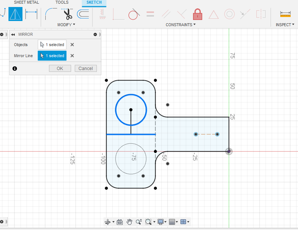Select the Fillet tool icon
The height and width of the screenshot is (230, 298).
[x=51, y=14]
